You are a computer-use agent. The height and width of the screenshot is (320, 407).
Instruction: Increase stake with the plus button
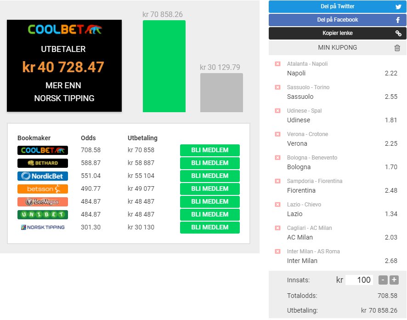click(394, 280)
